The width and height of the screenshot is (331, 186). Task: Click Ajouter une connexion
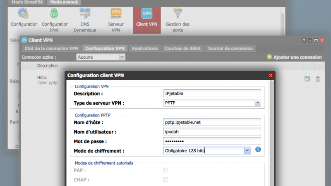(x=294, y=57)
